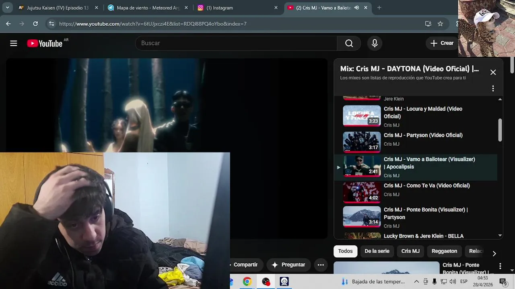Install app icon in address bar
Image resolution: width=515 pixels, height=289 pixels.
(x=428, y=24)
